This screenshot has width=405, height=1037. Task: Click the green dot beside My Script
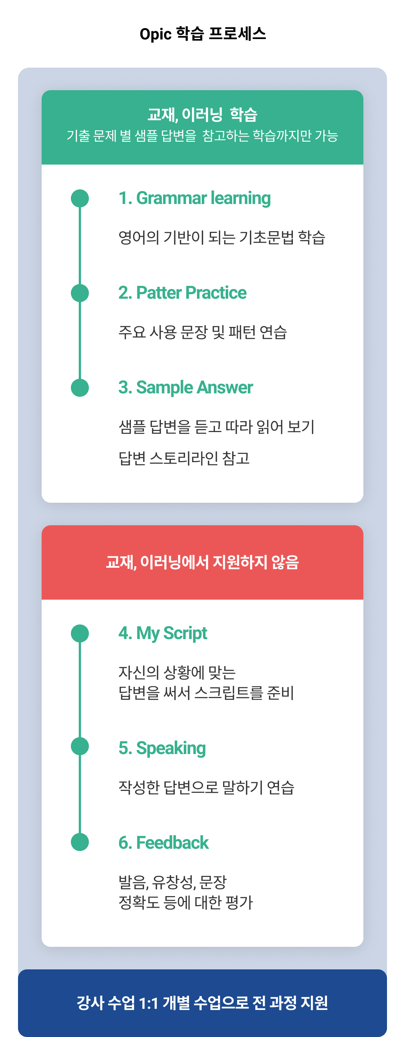(80, 633)
